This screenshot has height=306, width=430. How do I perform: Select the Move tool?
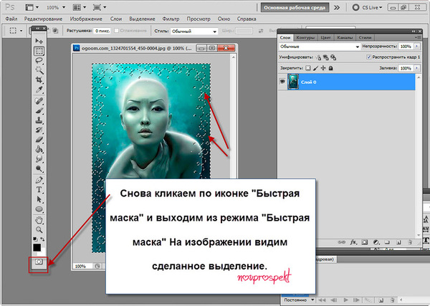39,41
